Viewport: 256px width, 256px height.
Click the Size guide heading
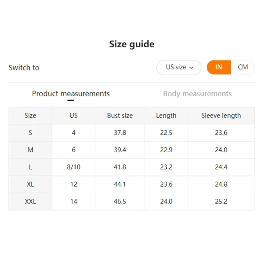[132, 44]
